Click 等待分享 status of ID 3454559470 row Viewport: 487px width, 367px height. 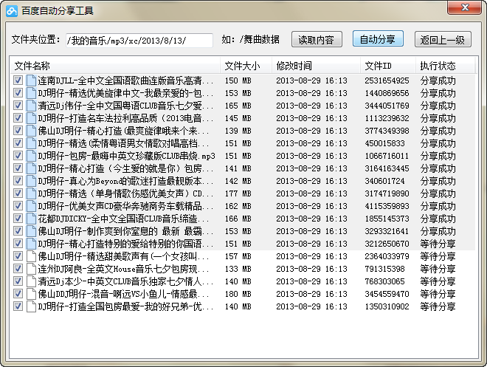click(x=438, y=294)
